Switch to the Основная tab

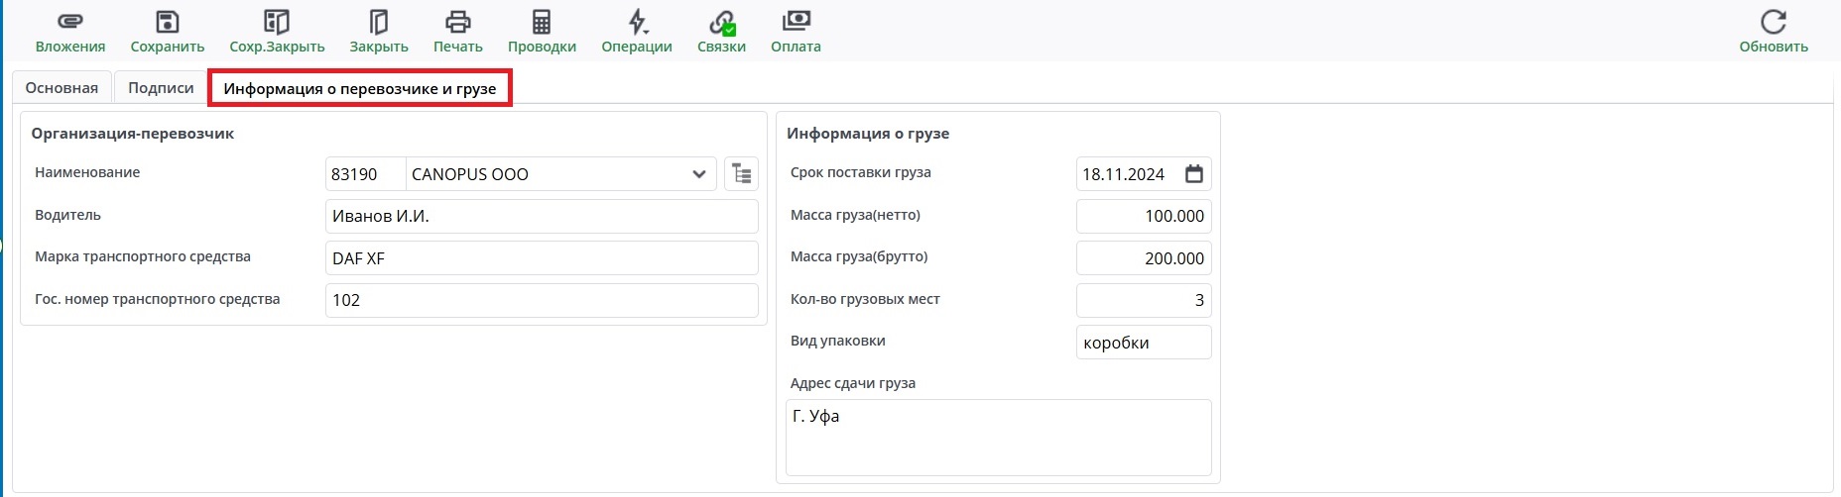pos(61,88)
